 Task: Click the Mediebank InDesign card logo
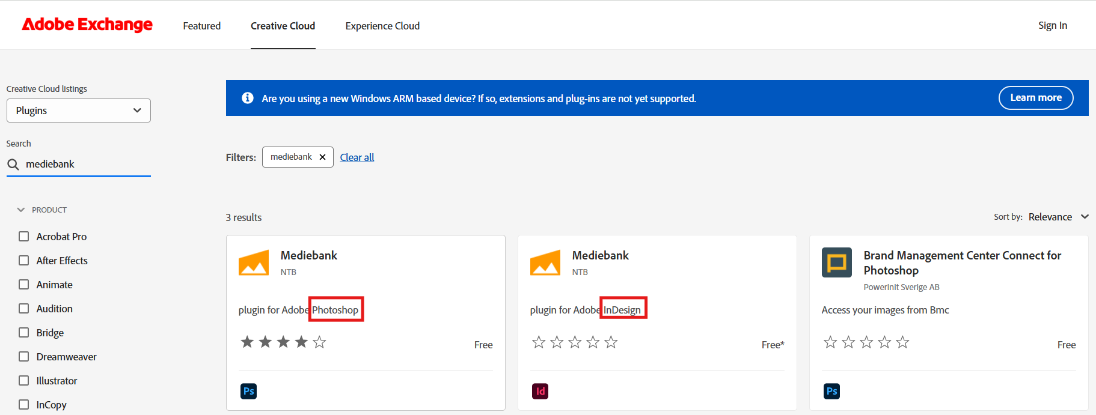pyautogui.click(x=545, y=262)
